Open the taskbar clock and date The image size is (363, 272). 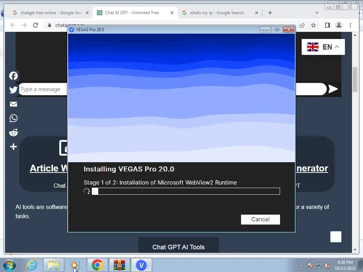(345, 265)
